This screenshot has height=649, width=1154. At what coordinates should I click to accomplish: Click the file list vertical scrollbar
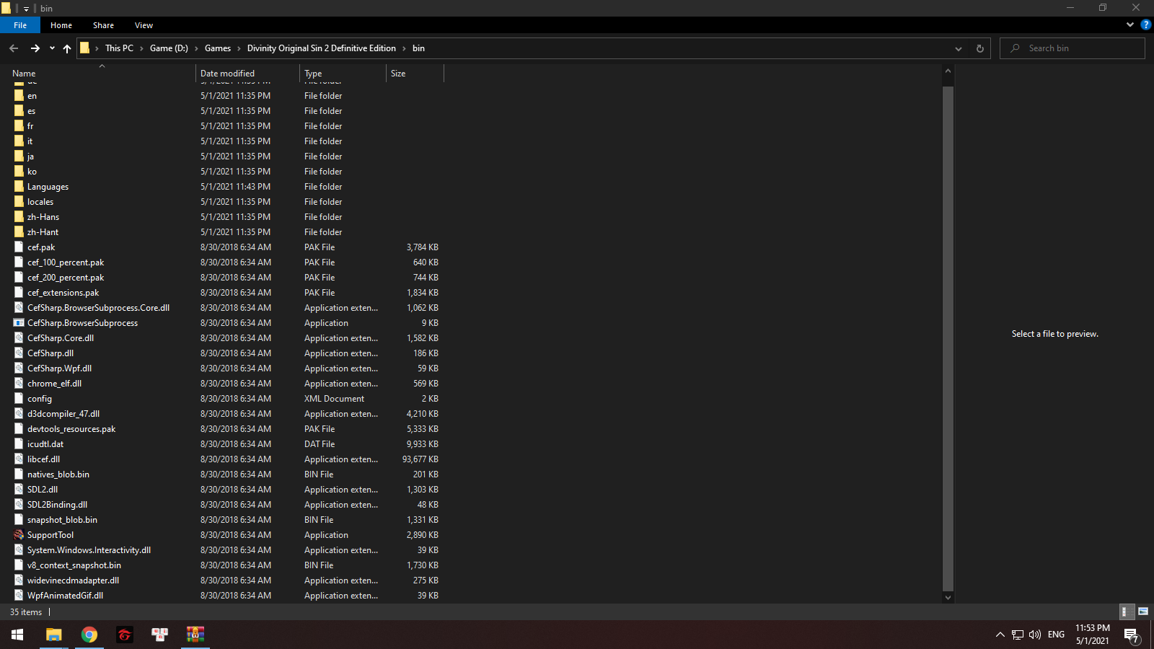point(948,337)
